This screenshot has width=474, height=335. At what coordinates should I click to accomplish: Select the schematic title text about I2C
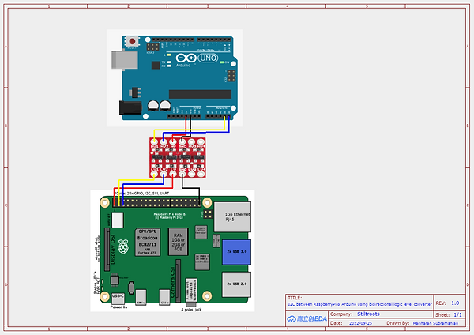359,304
